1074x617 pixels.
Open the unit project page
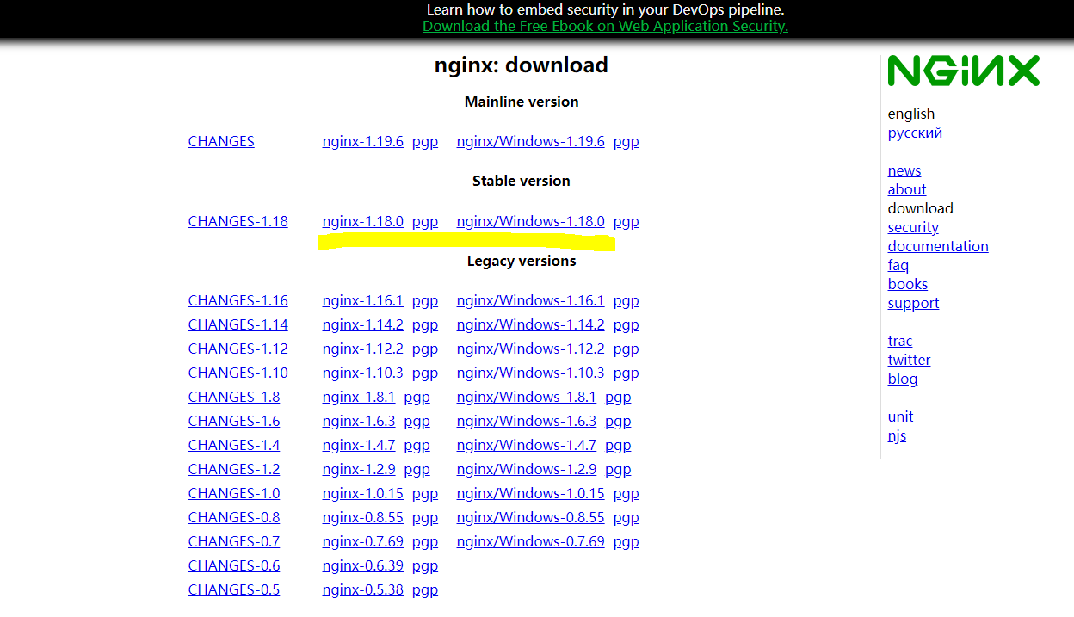pos(900,416)
